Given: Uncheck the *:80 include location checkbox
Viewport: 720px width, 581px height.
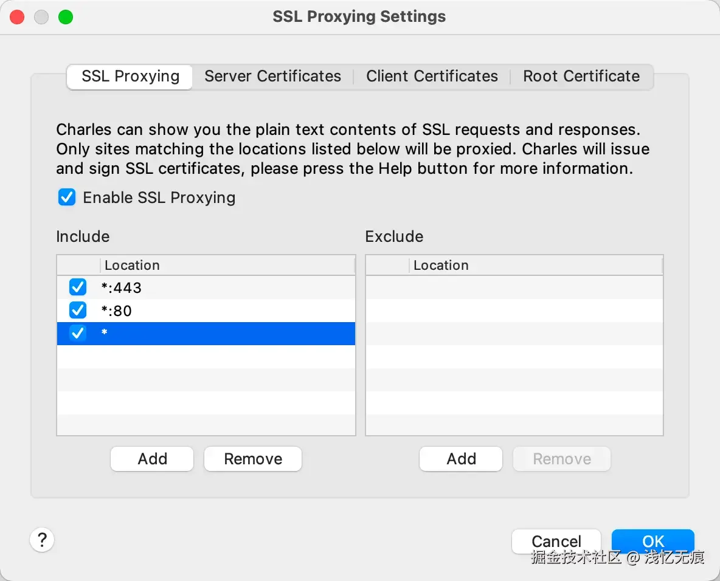Looking at the screenshot, I should [x=78, y=311].
